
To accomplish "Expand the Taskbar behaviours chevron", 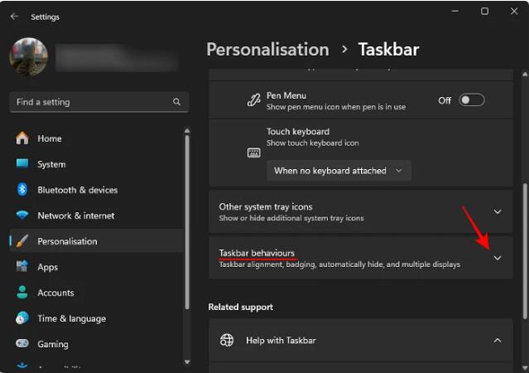I will pyautogui.click(x=497, y=259).
